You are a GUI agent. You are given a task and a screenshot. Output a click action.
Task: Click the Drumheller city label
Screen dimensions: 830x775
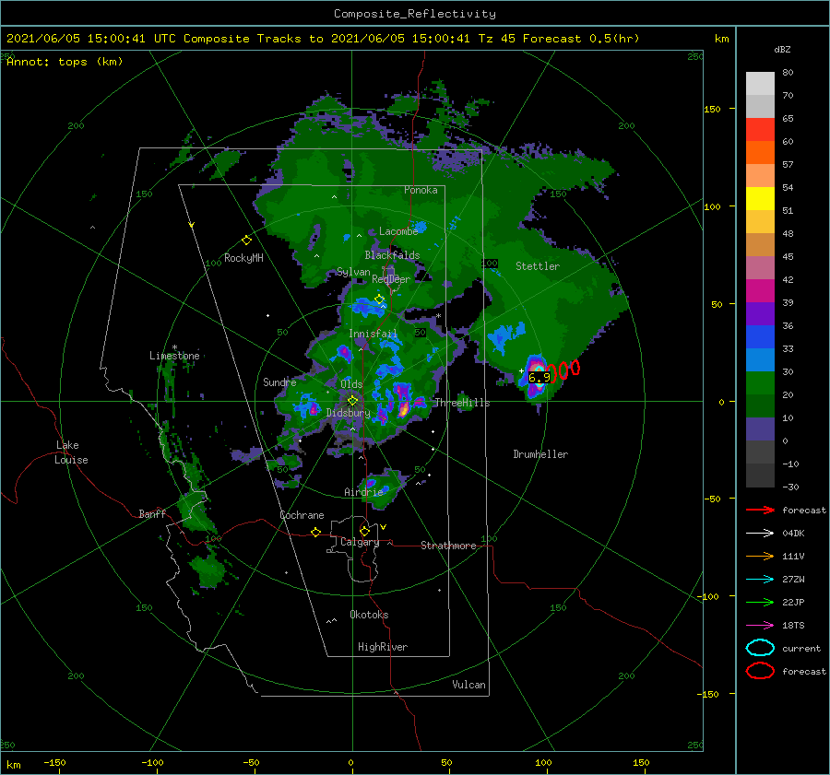click(x=540, y=454)
